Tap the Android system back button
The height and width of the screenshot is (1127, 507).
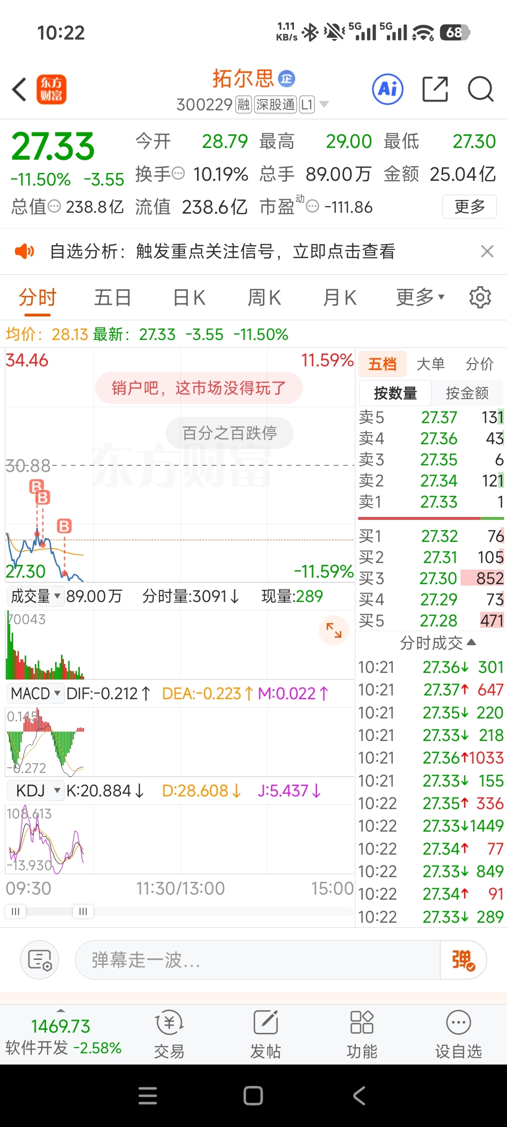pyautogui.click(x=359, y=1096)
